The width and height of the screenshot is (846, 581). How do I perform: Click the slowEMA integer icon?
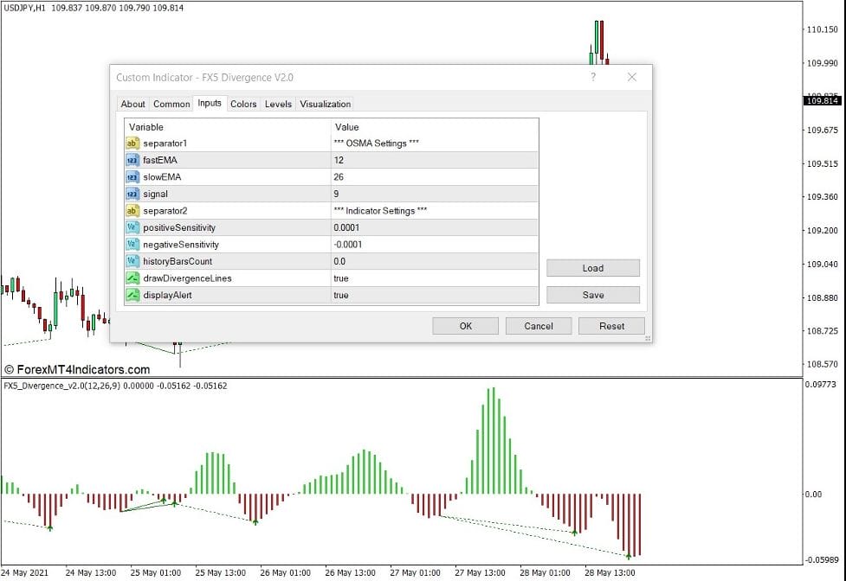pos(132,177)
